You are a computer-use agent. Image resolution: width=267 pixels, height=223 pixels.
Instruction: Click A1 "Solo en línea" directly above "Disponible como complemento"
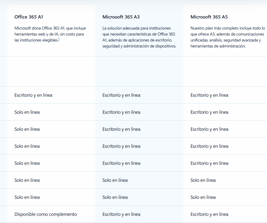coord(27,197)
